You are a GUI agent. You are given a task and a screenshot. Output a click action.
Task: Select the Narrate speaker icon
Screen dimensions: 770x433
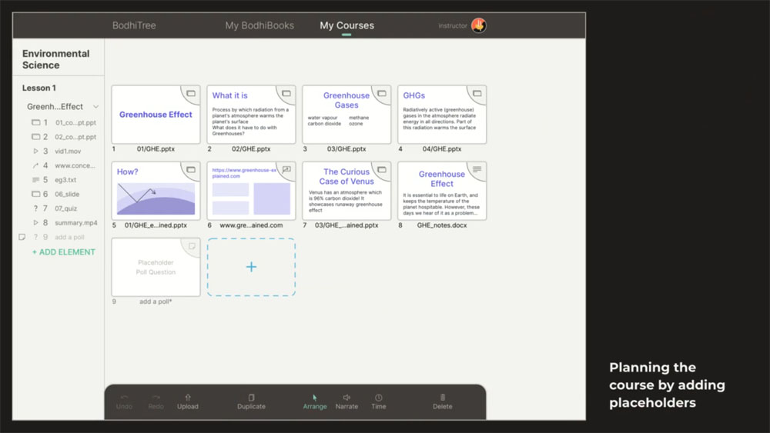[x=346, y=398]
